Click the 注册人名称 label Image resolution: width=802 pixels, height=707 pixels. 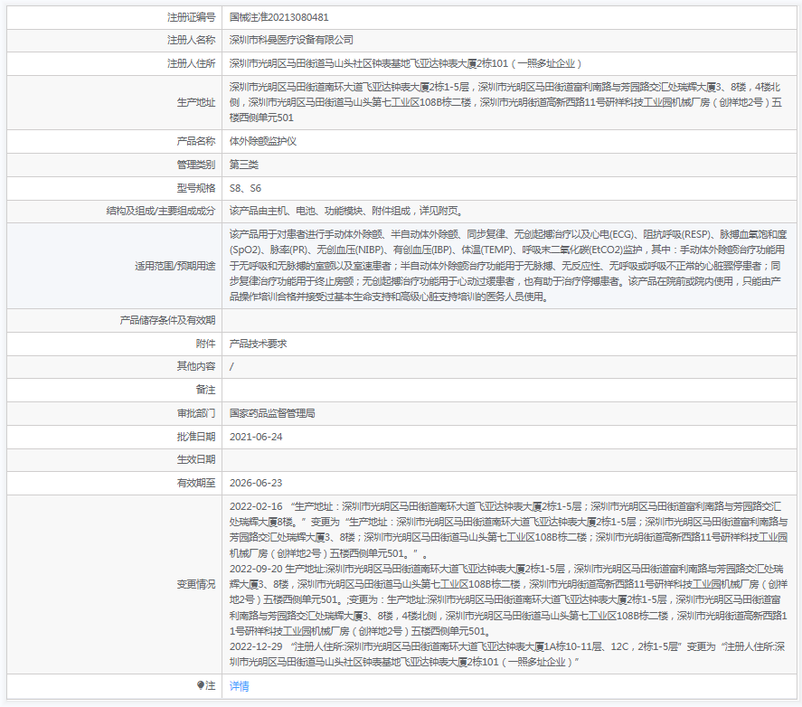[192, 40]
